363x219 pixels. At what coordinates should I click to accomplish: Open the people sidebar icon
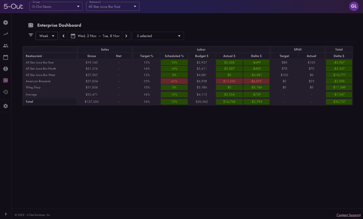5,46
